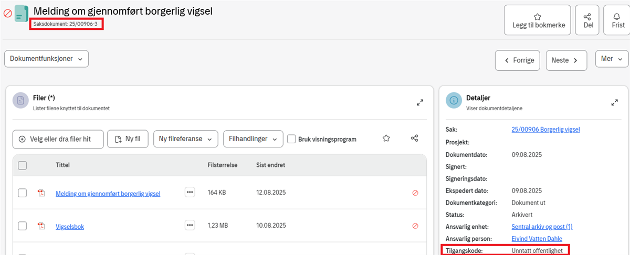Click the Detaljer info icon
This screenshot has height=255, width=630.
click(454, 101)
